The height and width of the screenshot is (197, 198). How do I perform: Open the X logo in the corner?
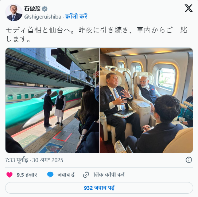[189, 8]
